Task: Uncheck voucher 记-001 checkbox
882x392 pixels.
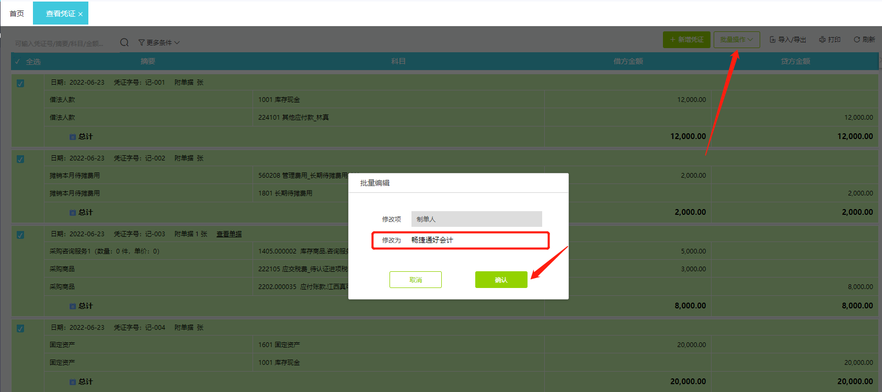Action: tap(20, 83)
